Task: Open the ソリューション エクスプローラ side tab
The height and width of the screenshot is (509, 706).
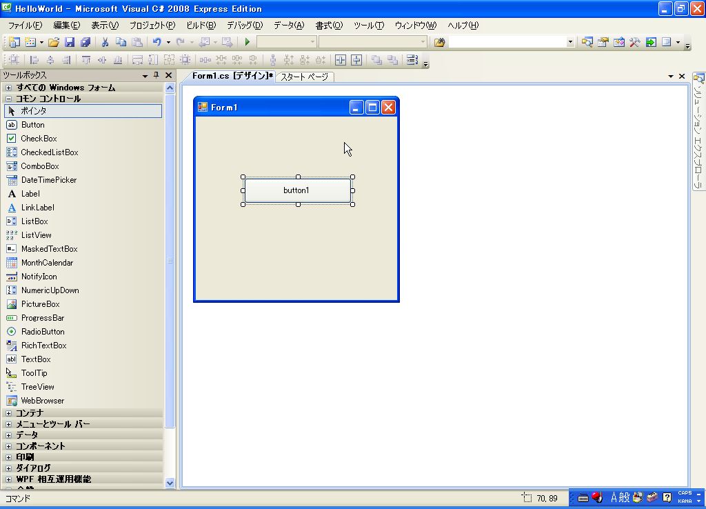Action: coord(698,131)
